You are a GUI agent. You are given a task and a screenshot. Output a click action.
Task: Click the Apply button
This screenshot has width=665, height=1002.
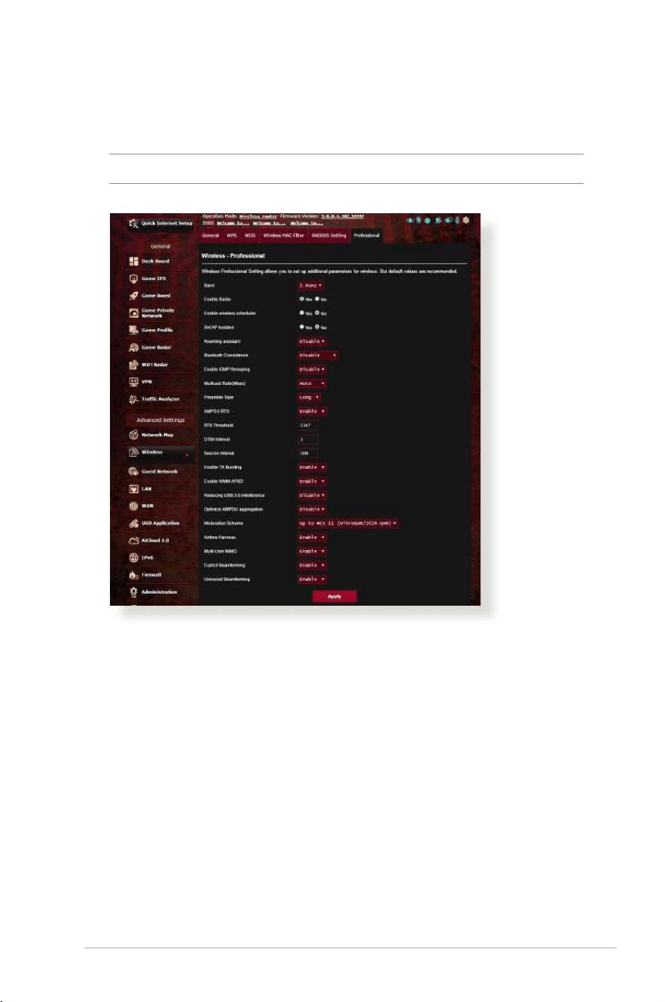pyautogui.click(x=334, y=595)
